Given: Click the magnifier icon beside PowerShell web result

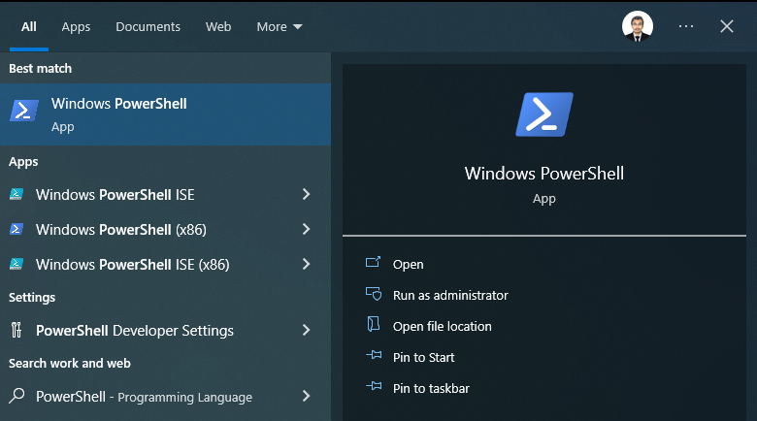Looking at the screenshot, I should (x=16, y=396).
